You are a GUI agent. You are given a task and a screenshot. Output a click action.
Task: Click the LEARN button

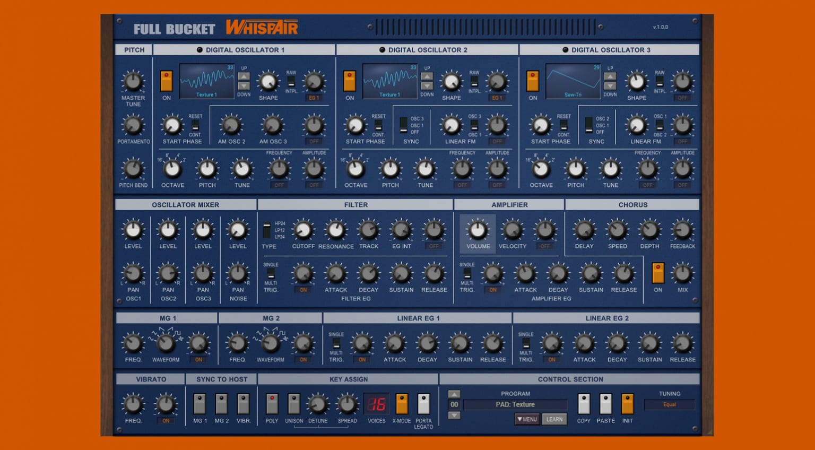[x=555, y=419]
